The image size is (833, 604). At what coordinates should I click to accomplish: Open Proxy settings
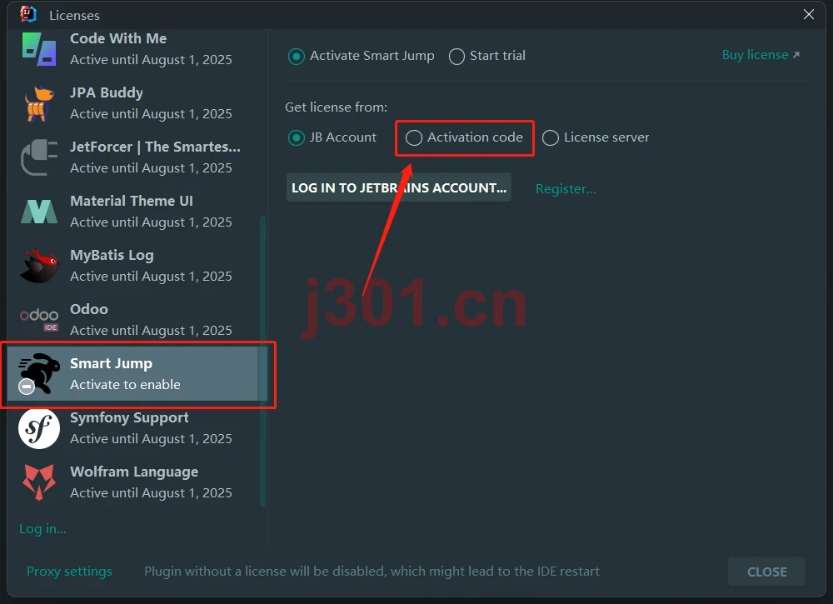70,572
